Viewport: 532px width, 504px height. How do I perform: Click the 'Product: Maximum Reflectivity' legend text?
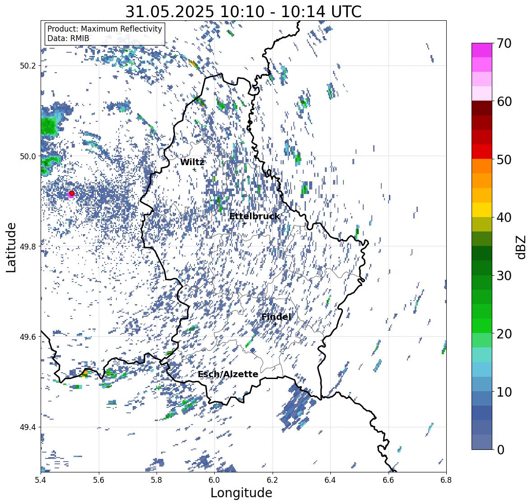point(105,29)
